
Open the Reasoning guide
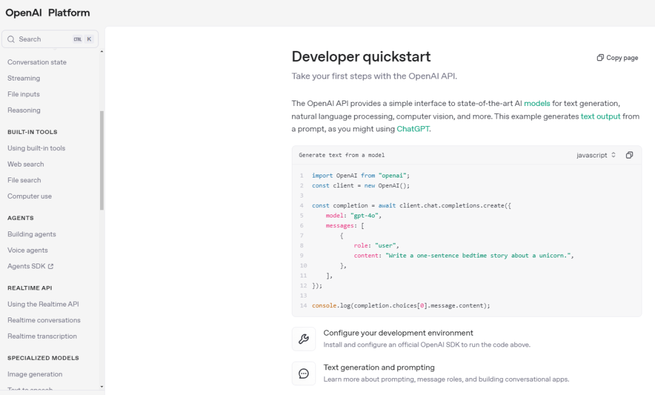pos(24,110)
